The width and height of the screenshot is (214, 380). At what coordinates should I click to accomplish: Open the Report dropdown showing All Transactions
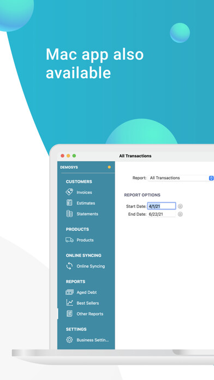click(x=181, y=178)
